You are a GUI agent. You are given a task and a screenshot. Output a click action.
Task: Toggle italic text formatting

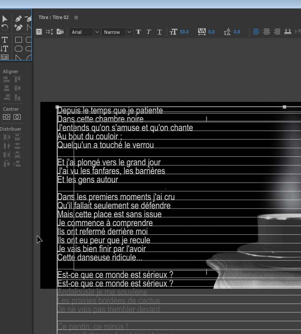pos(149,32)
